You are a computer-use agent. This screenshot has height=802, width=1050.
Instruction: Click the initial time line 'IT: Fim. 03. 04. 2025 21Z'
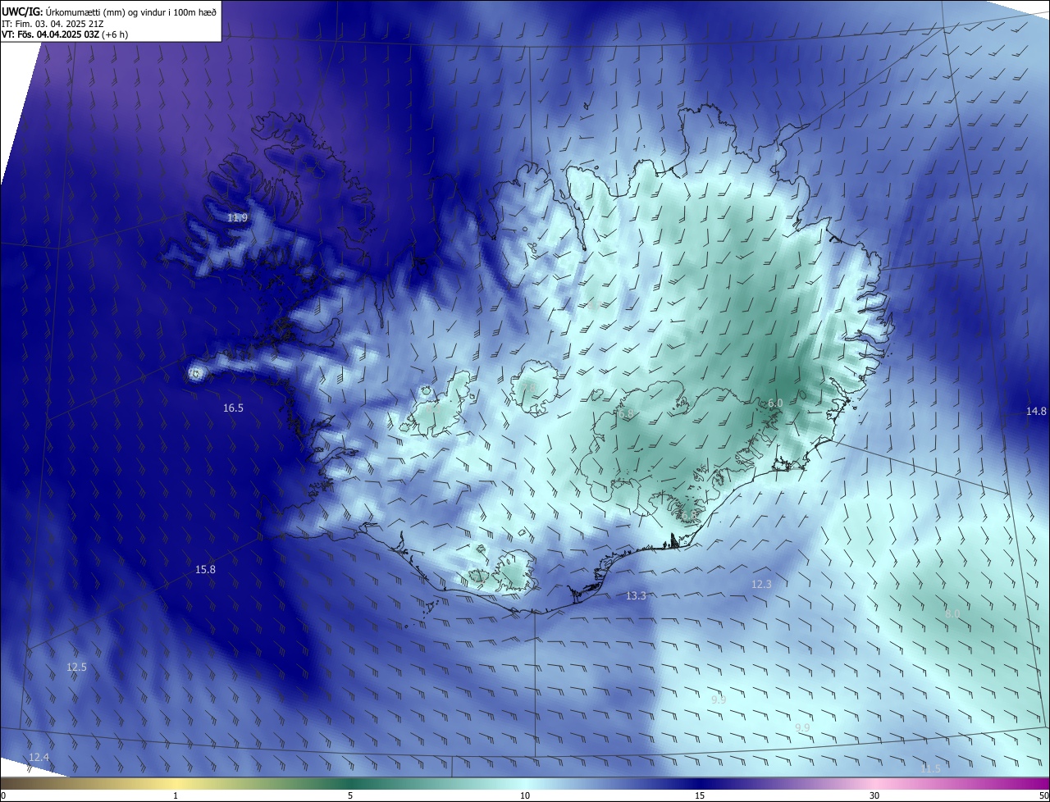(x=52, y=24)
